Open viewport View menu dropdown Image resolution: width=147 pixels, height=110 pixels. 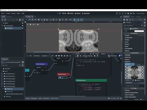coord(70,20)
